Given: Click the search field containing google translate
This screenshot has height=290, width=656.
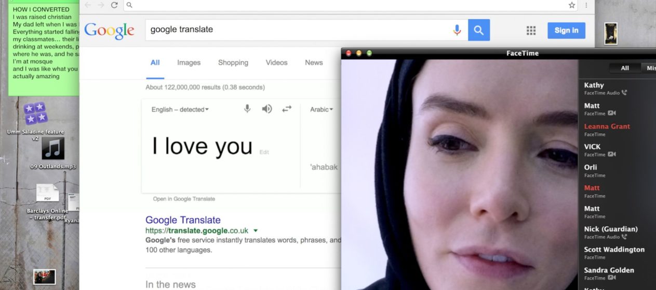Looking at the screenshot, I should pos(299,30).
